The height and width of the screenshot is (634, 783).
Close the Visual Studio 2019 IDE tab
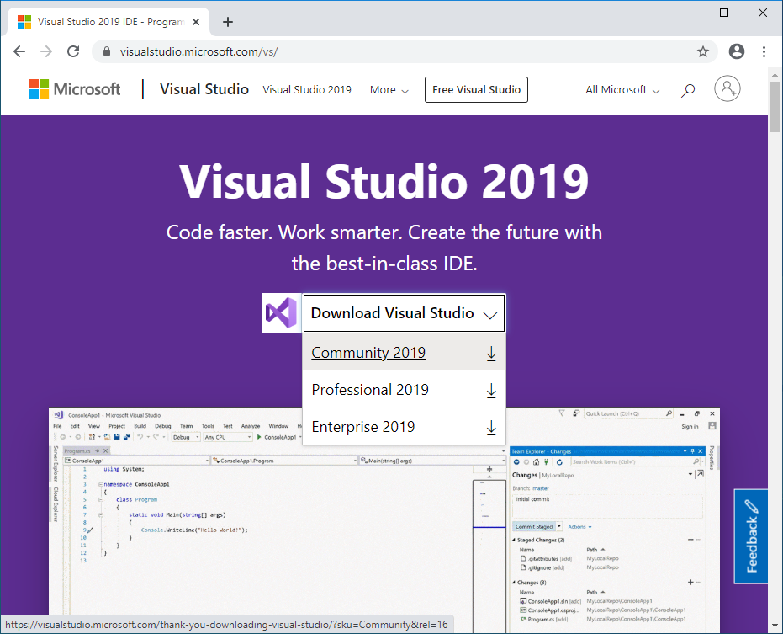[196, 22]
